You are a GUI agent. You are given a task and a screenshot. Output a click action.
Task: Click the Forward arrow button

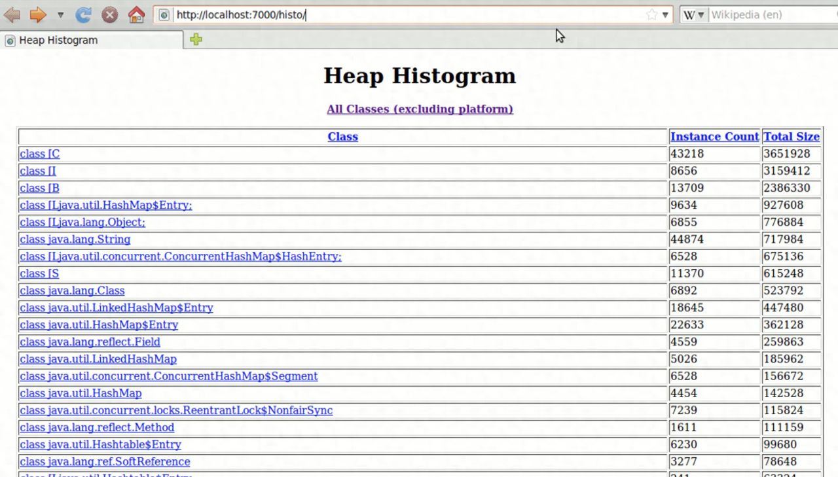click(x=38, y=14)
